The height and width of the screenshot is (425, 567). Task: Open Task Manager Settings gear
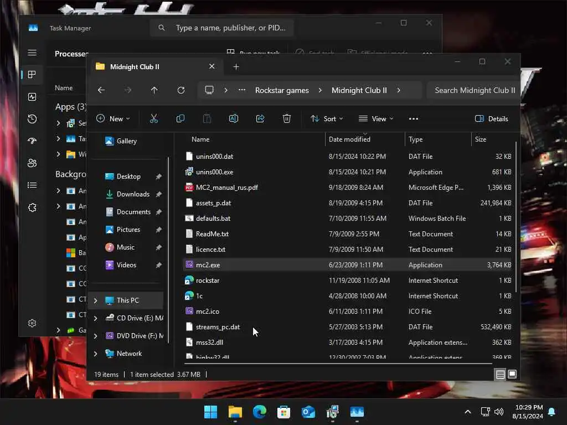pyautogui.click(x=32, y=323)
